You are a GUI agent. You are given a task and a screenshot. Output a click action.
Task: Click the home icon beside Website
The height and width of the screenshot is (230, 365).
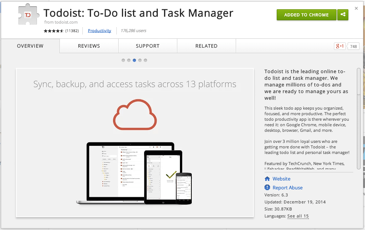(267, 179)
